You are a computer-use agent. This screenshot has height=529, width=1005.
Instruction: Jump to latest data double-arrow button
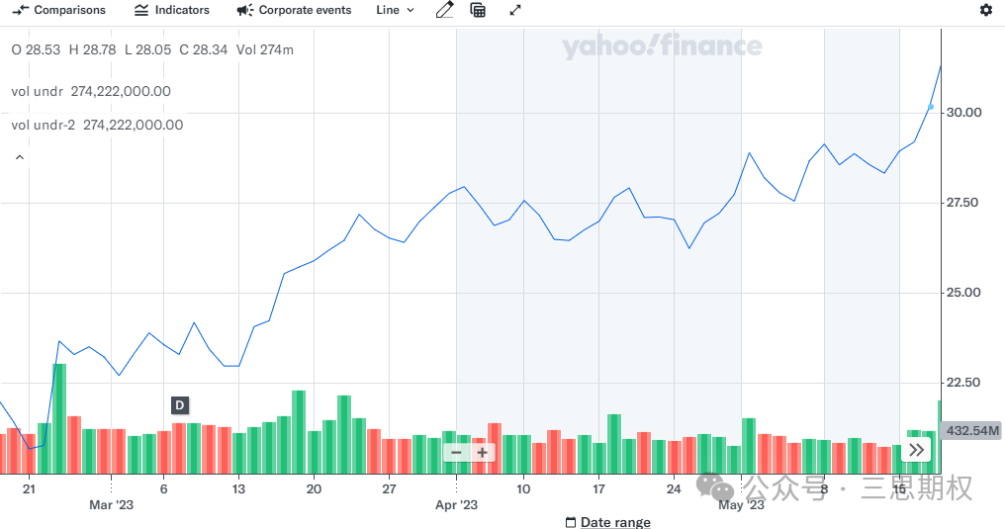pyautogui.click(x=917, y=450)
